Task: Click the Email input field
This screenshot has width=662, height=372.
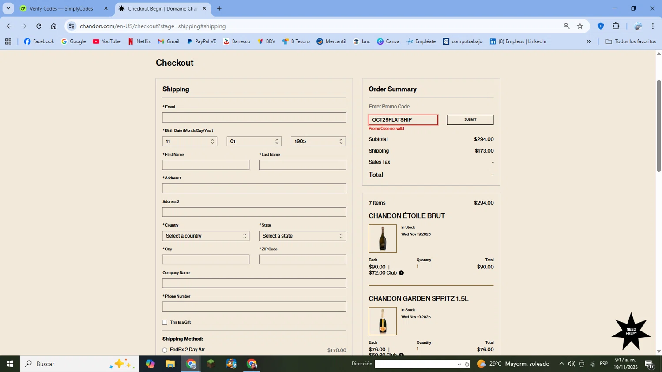Action: [x=254, y=118]
